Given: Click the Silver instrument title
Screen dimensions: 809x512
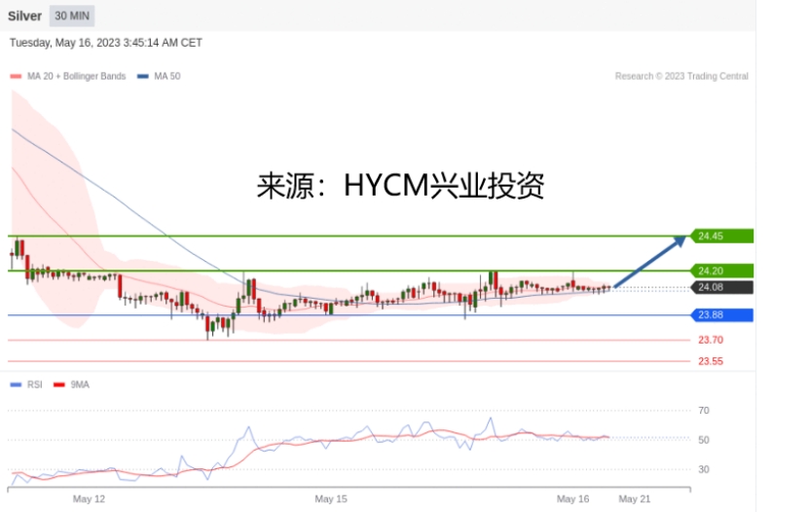Looking at the screenshot, I should 24,16.
